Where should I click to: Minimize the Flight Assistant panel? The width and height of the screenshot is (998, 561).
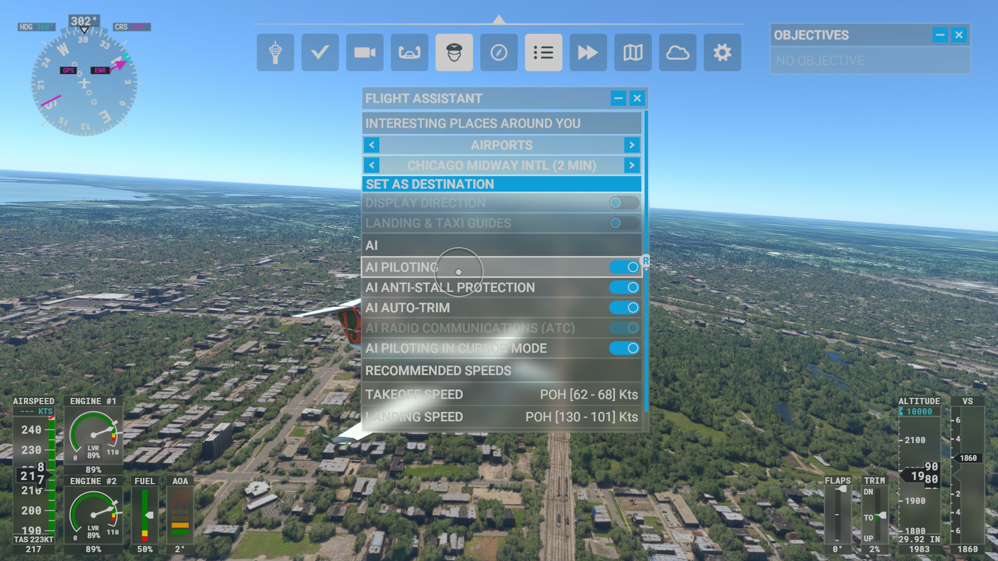click(x=618, y=98)
